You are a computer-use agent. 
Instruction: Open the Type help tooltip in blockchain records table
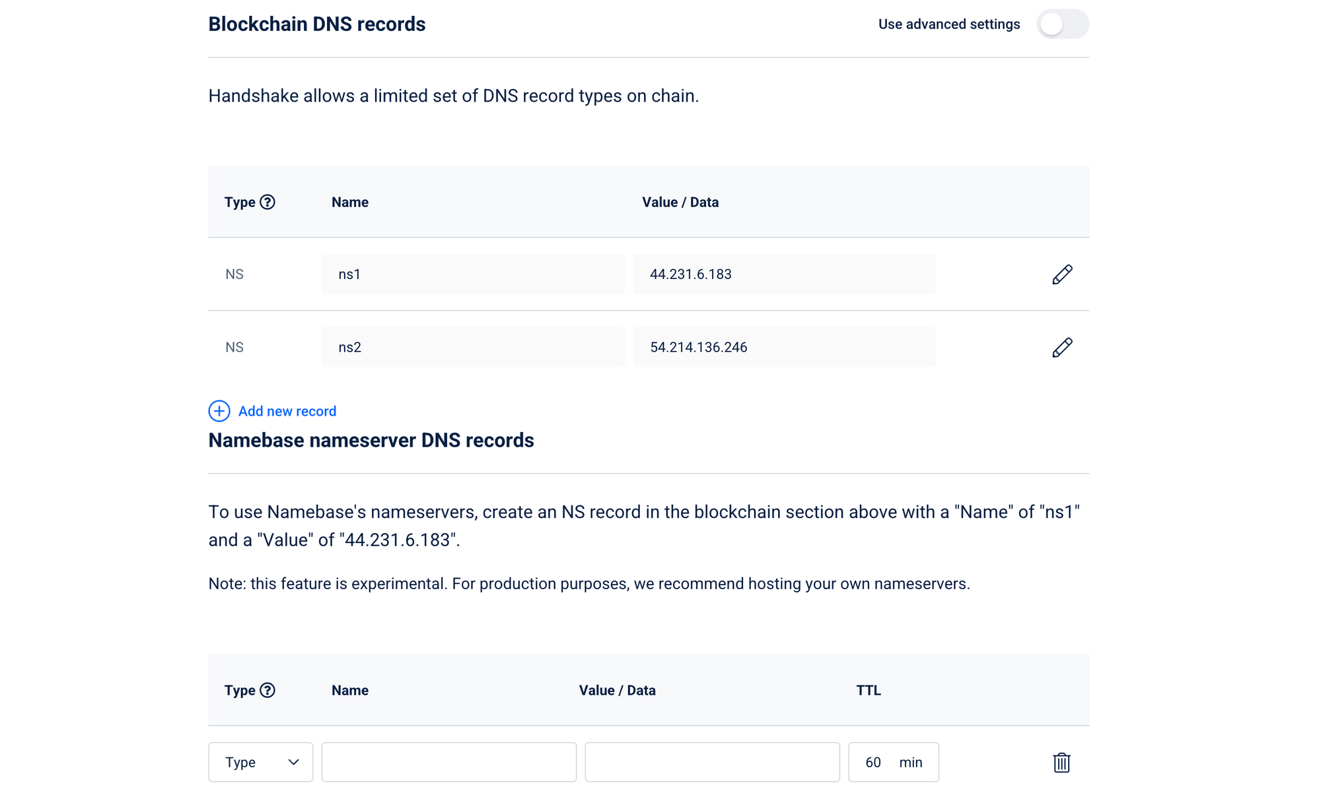tap(268, 202)
